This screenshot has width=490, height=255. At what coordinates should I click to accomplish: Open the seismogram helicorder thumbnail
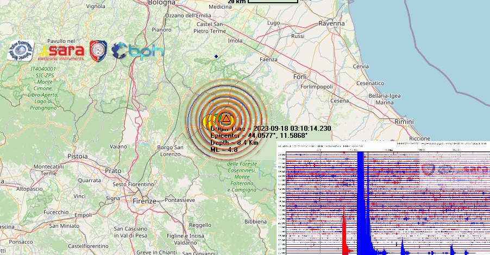tap(383, 198)
